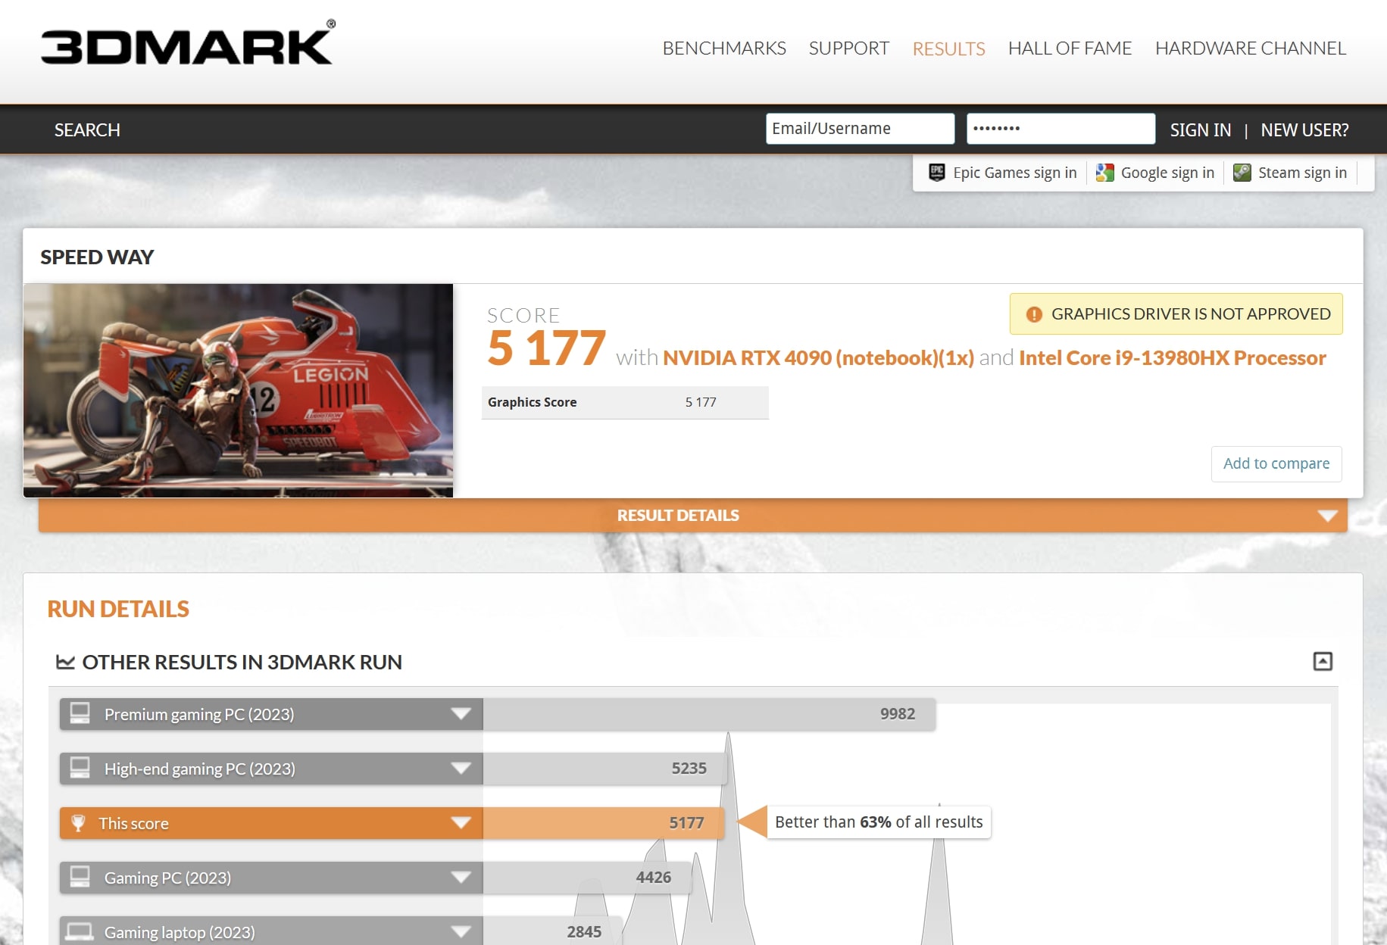Open the Support menu
Image resolution: width=1387 pixels, height=945 pixels.
(x=848, y=48)
